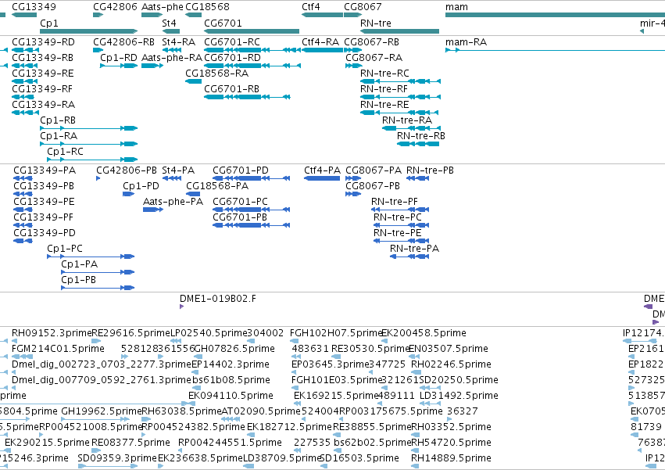Select transcript CG6701-RB

231,89
